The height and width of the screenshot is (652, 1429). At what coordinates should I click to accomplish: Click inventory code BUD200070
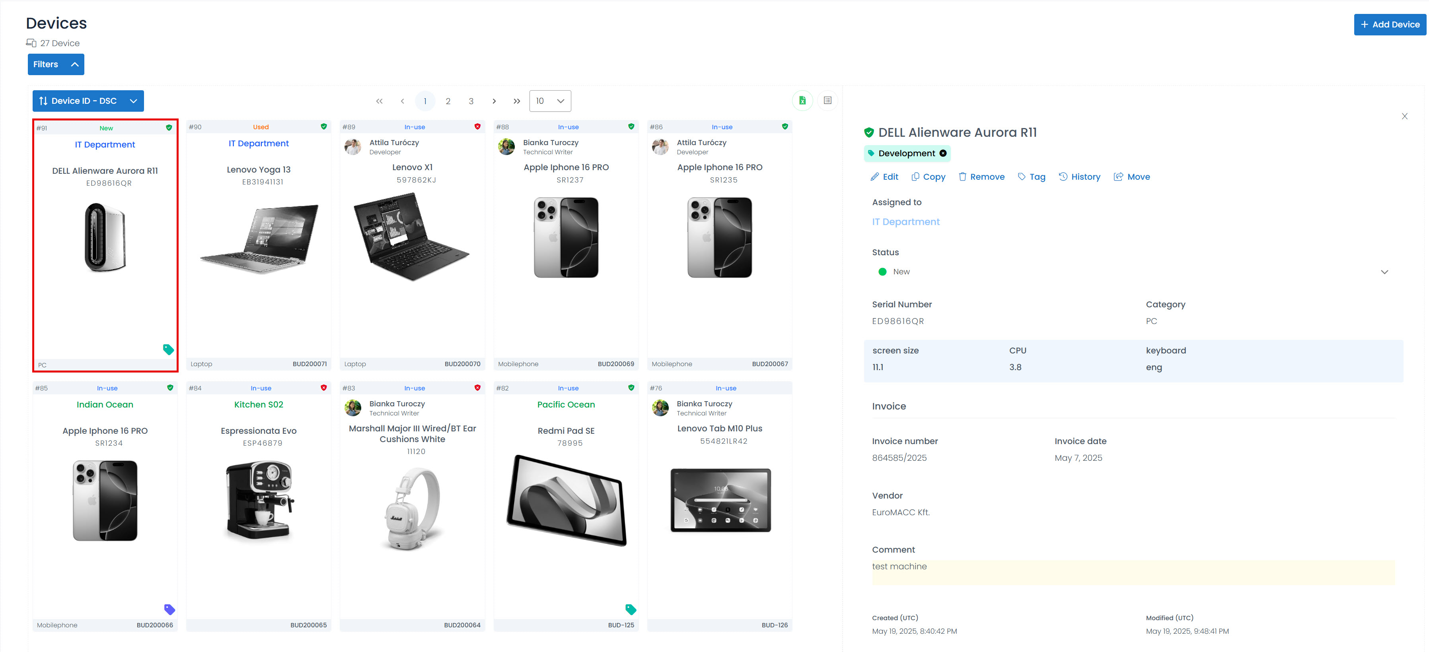463,364
